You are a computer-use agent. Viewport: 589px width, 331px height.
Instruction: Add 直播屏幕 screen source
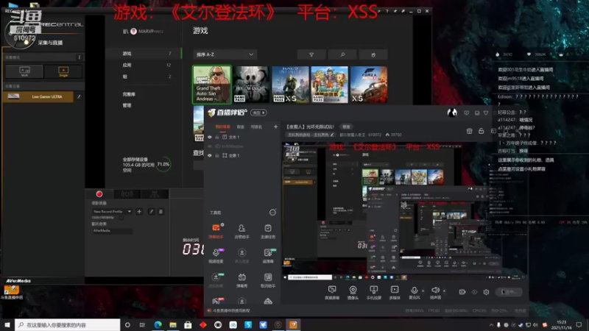pos(332,292)
